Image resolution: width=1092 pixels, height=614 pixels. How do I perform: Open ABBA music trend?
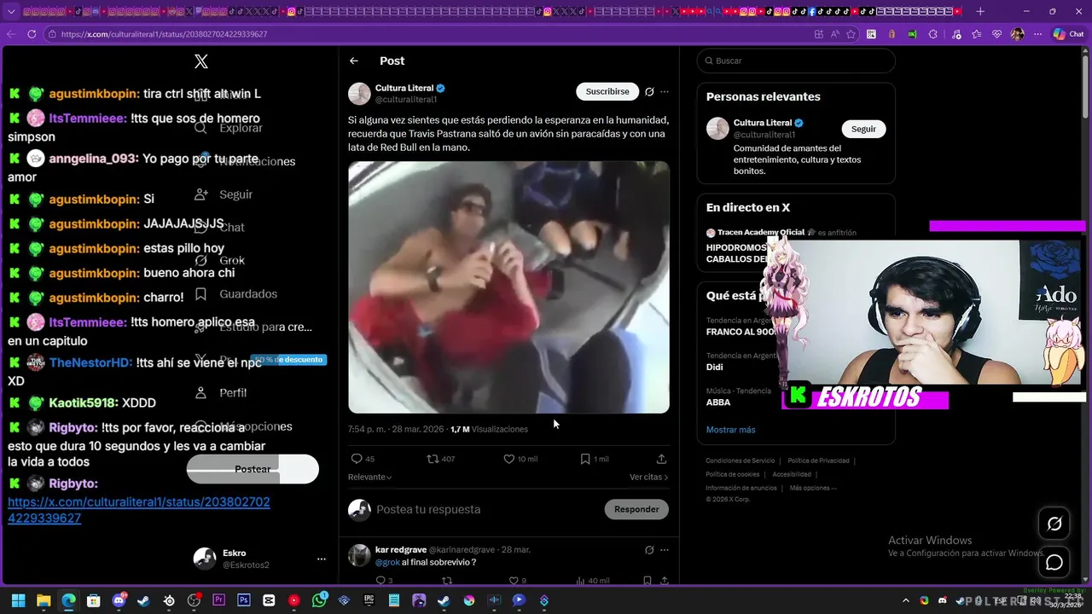[x=718, y=402]
